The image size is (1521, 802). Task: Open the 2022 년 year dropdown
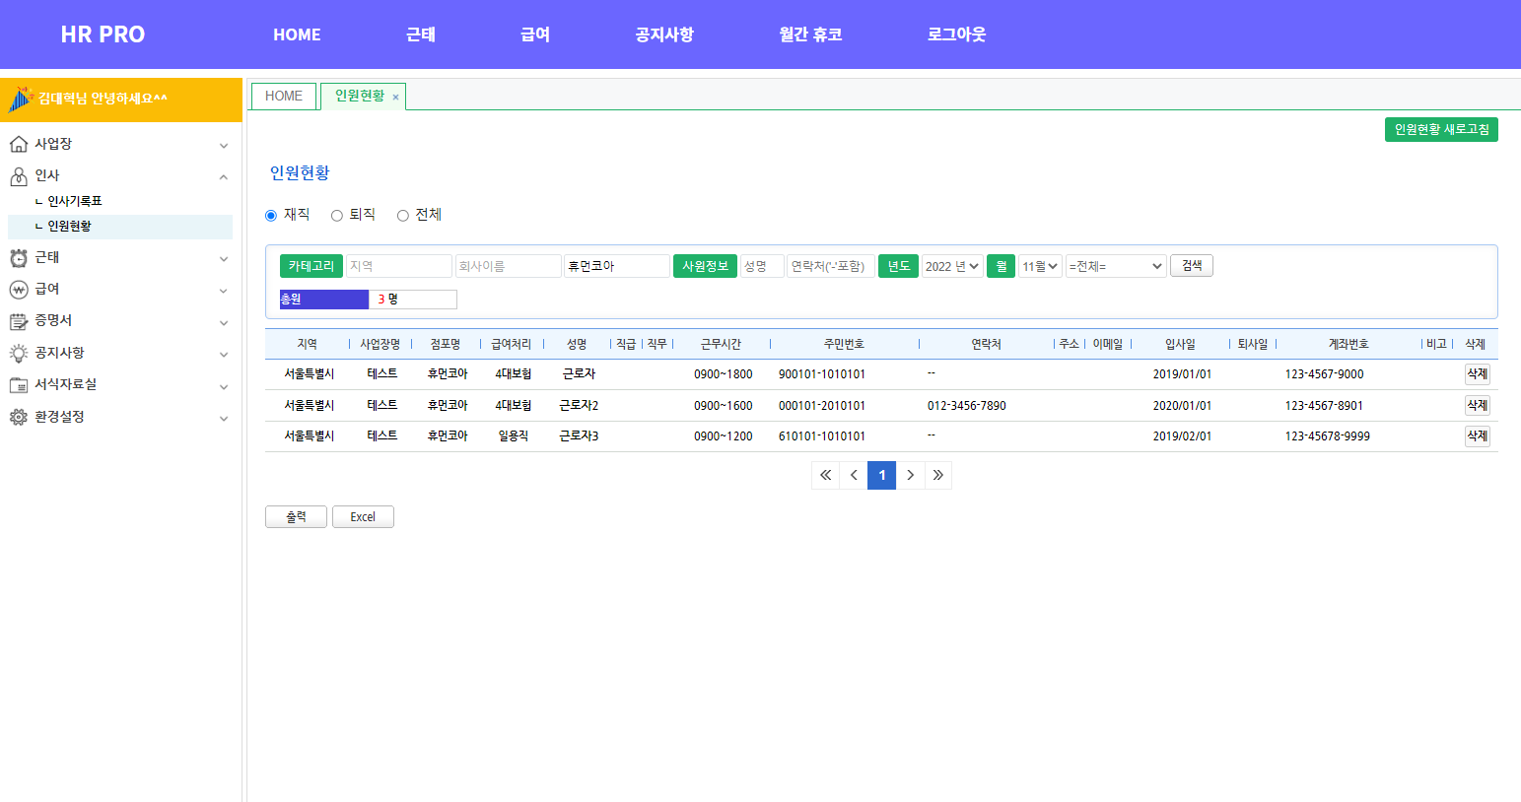click(x=952, y=266)
